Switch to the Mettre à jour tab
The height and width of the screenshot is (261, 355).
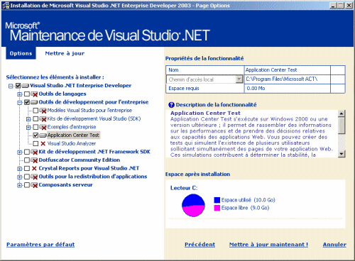coord(65,53)
